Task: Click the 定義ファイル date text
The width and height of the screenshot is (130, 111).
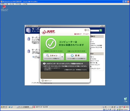Action: click(76, 51)
